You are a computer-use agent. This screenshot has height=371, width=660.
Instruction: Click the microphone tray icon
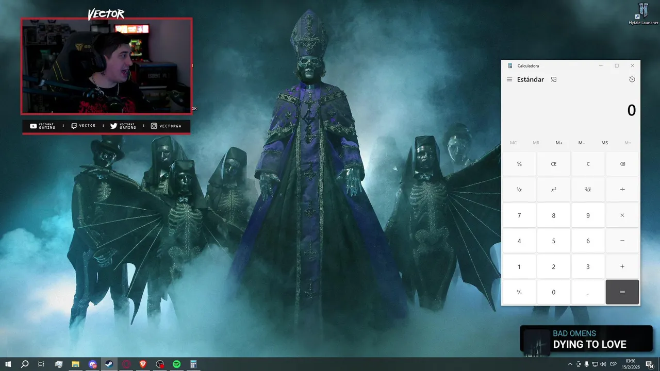(587, 364)
